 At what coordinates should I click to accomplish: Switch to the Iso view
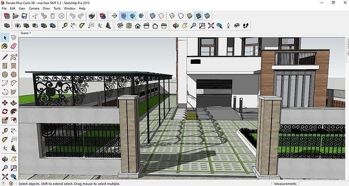tap(120, 26)
